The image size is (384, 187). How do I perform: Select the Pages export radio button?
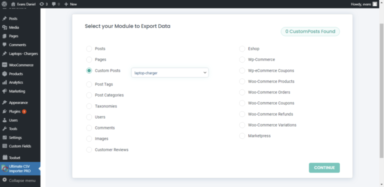pos(89,59)
